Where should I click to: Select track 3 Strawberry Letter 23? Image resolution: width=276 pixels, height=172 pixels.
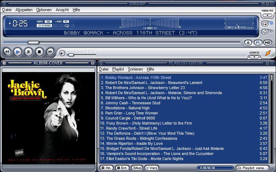[x=184, y=88]
